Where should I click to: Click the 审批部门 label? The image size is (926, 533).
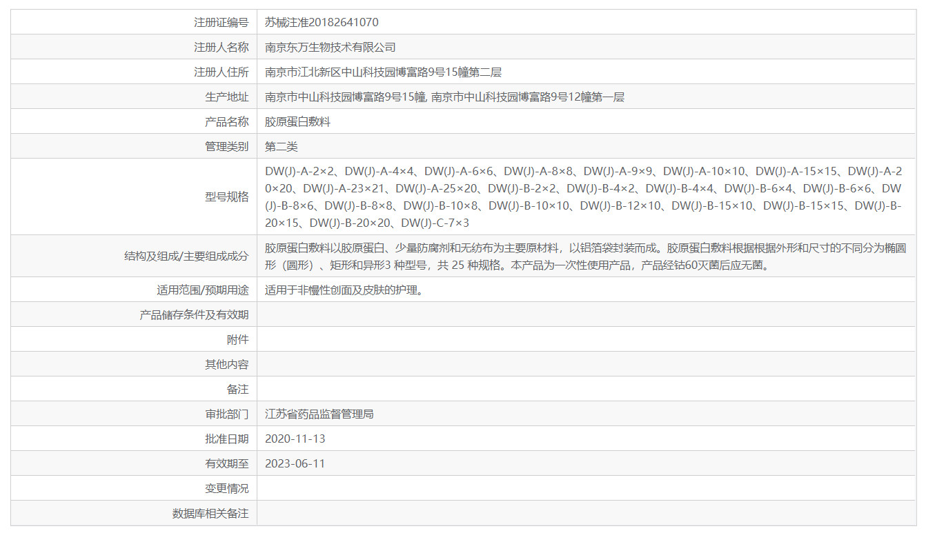pyautogui.click(x=226, y=414)
